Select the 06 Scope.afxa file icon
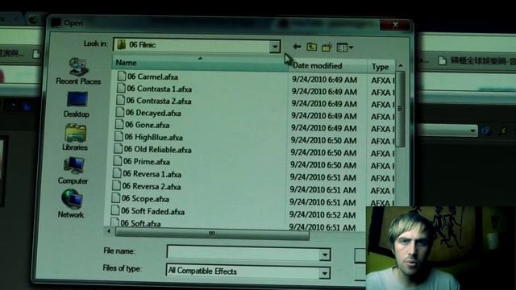Viewport: 516px width, 290px height. pyautogui.click(x=116, y=197)
